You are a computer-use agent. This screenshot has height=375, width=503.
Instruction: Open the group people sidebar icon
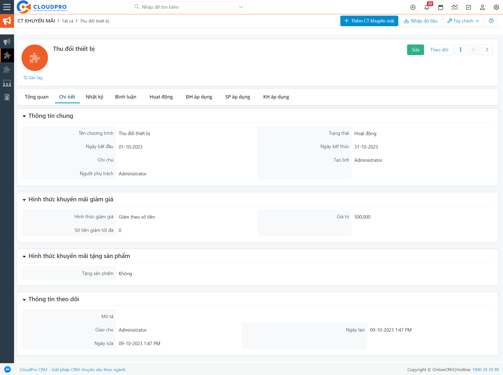tap(7, 83)
